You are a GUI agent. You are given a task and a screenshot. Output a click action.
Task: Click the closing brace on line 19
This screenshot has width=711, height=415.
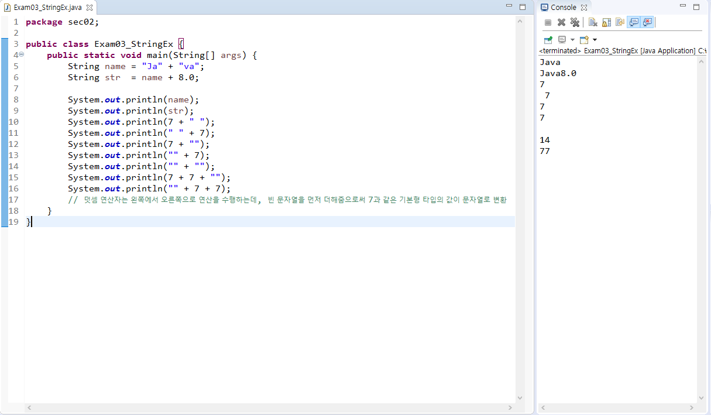(x=28, y=222)
